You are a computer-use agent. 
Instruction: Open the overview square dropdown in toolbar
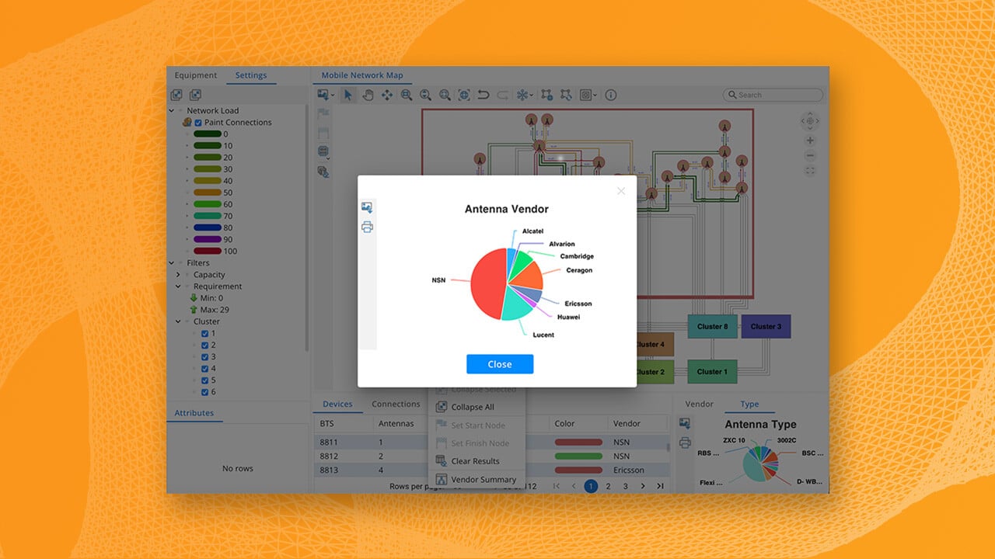(x=588, y=95)
